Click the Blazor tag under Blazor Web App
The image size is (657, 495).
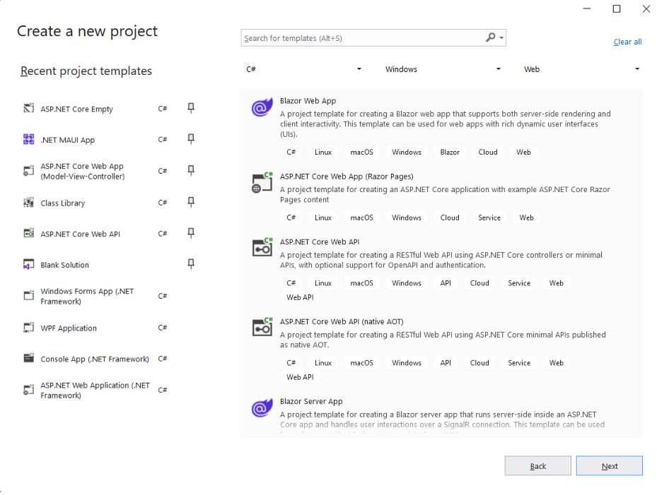450,152
